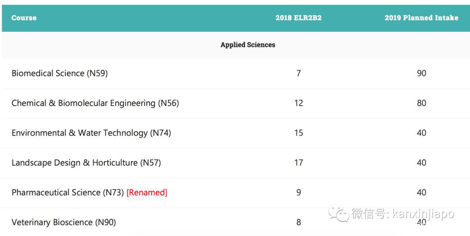This screenshot has width=470, height=236.
Task: Open the Biomedical Science (N59) course
Action: pyautogui.click(x=60, y=73)
